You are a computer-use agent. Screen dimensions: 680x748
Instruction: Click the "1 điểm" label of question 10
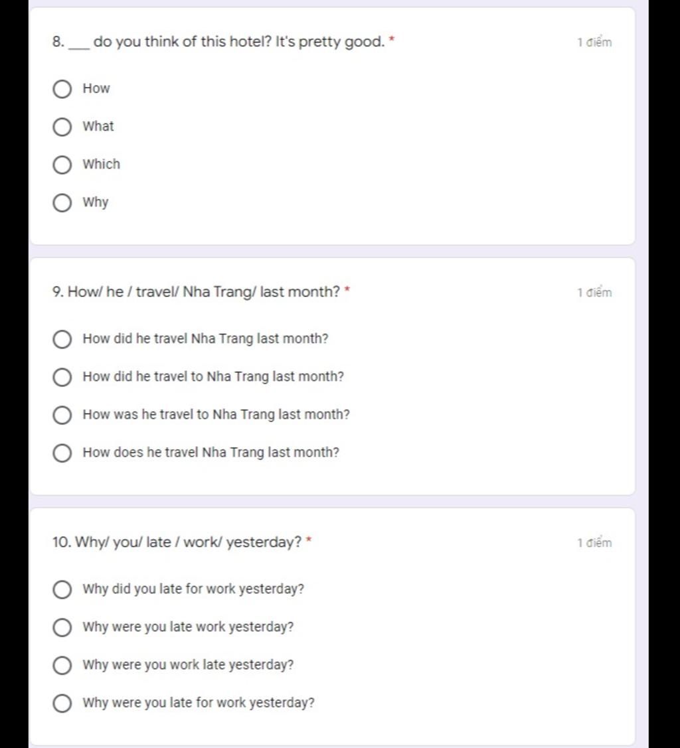(x=594, y=542)
